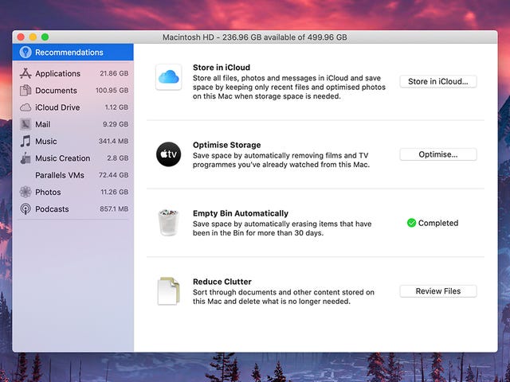Click the 21.86 GB size value
The width and height of the screenshot is (510, 382).
tap(114, 73)
